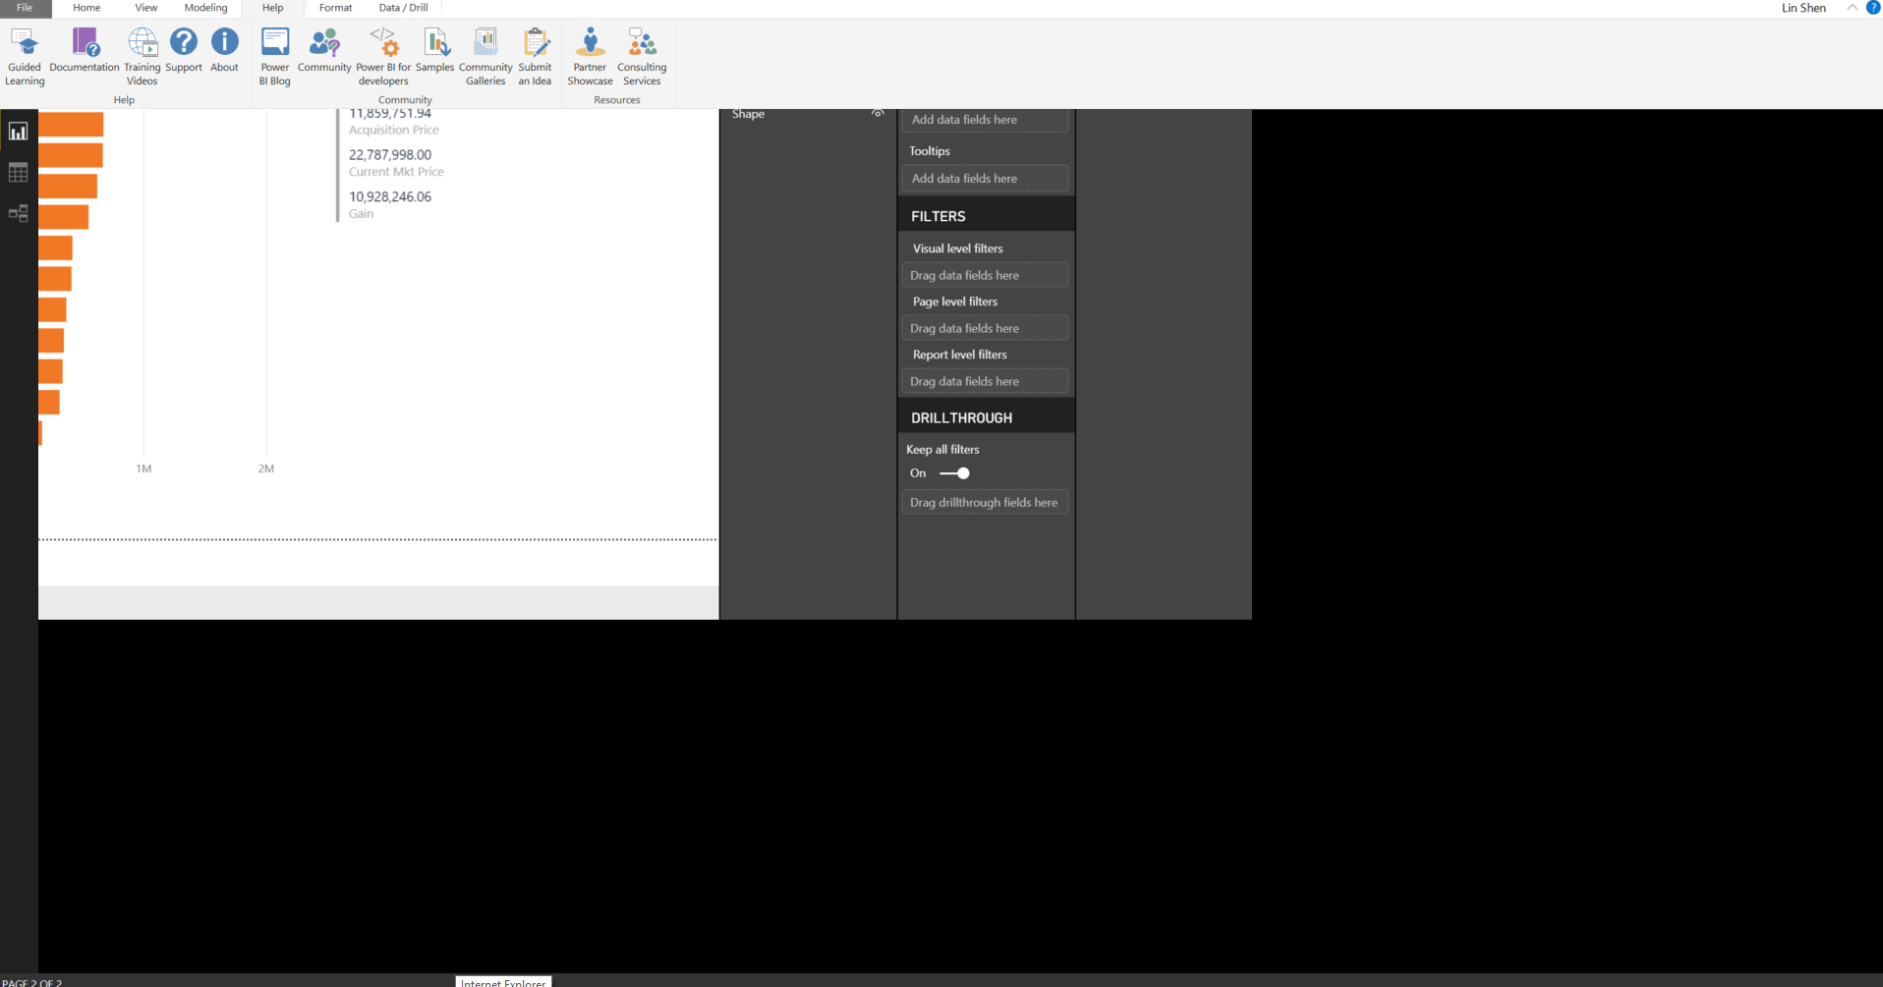This screenshot has height=987, width=1883.
Task: Click the Report level filters drop area
Action: [x=985, y=381]
